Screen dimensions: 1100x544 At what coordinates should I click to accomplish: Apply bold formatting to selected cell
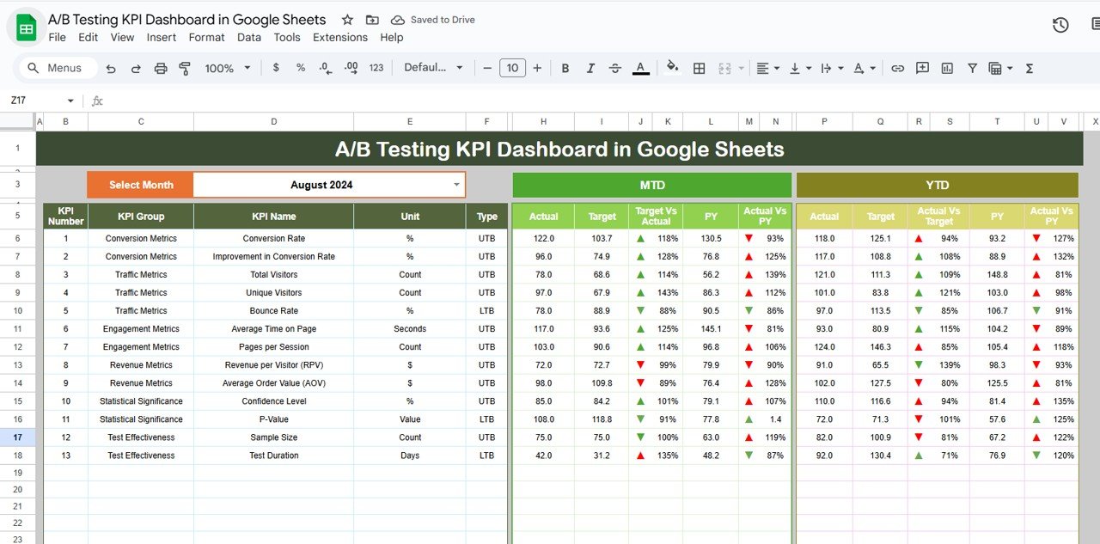pyautogui.click(x=565, y=68)
